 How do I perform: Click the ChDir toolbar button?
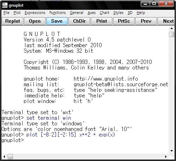coord(79,21)
